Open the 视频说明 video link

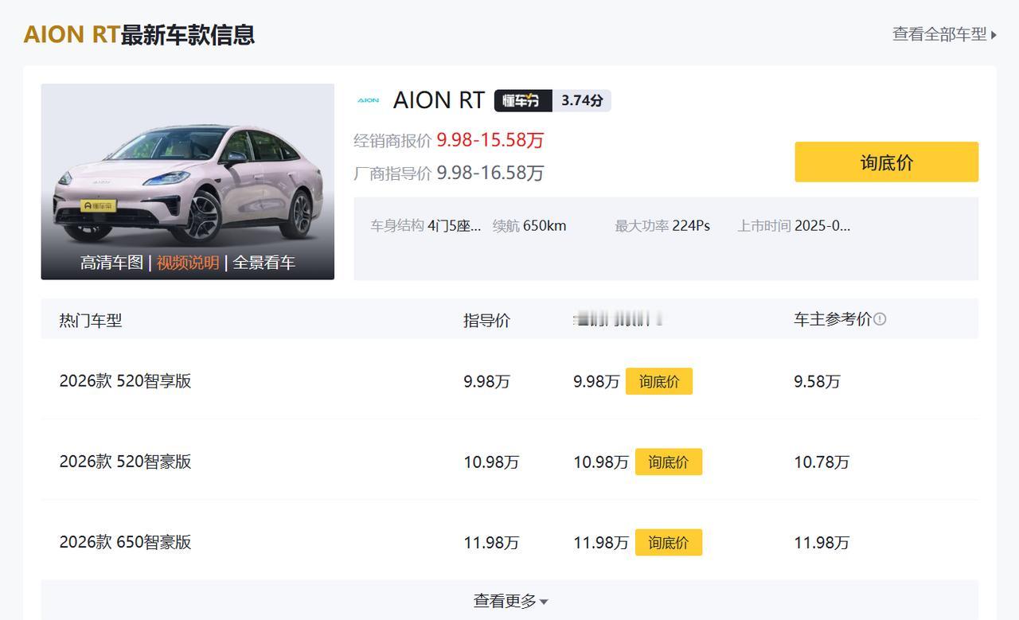(188, 263)
